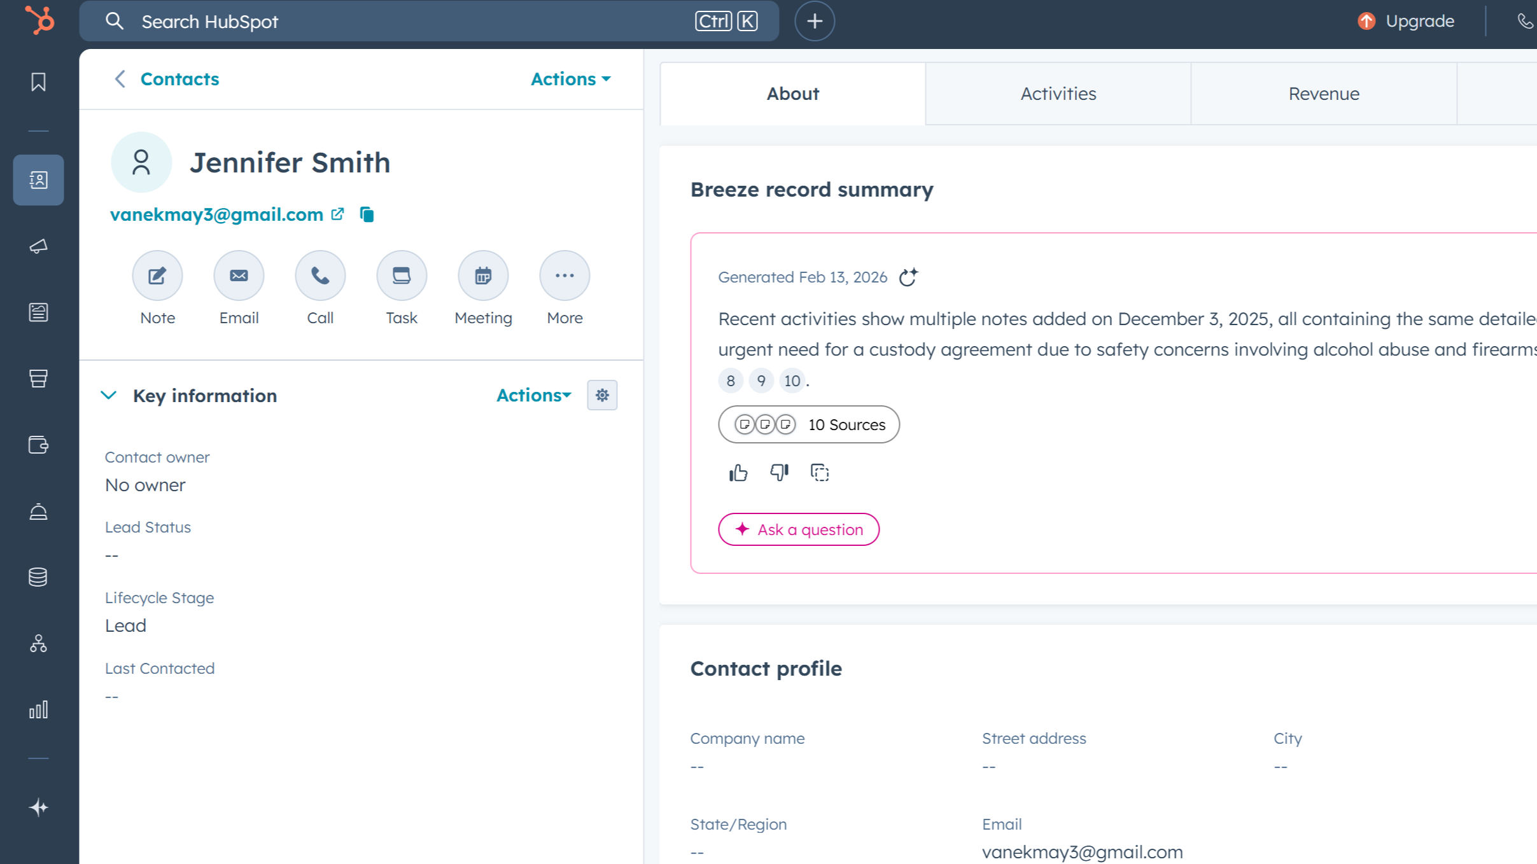Viewport: 1537px width, 864px height.
Task: Open bookmarks in the left sidebar
Action: click(x=38, y=82)
